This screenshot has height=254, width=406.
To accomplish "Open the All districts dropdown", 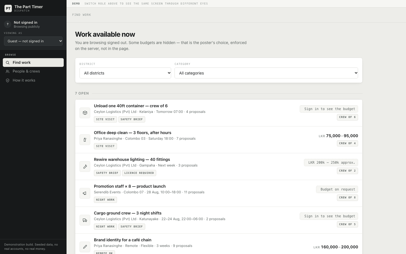I will coord(125,73).
